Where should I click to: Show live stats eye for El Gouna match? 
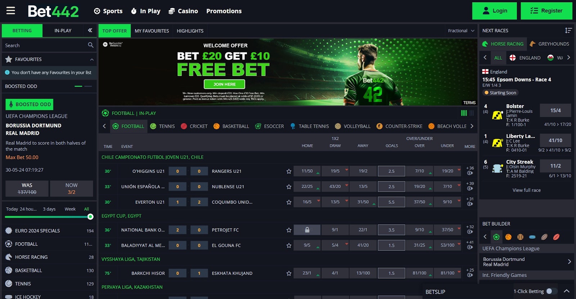pos(470,247)
